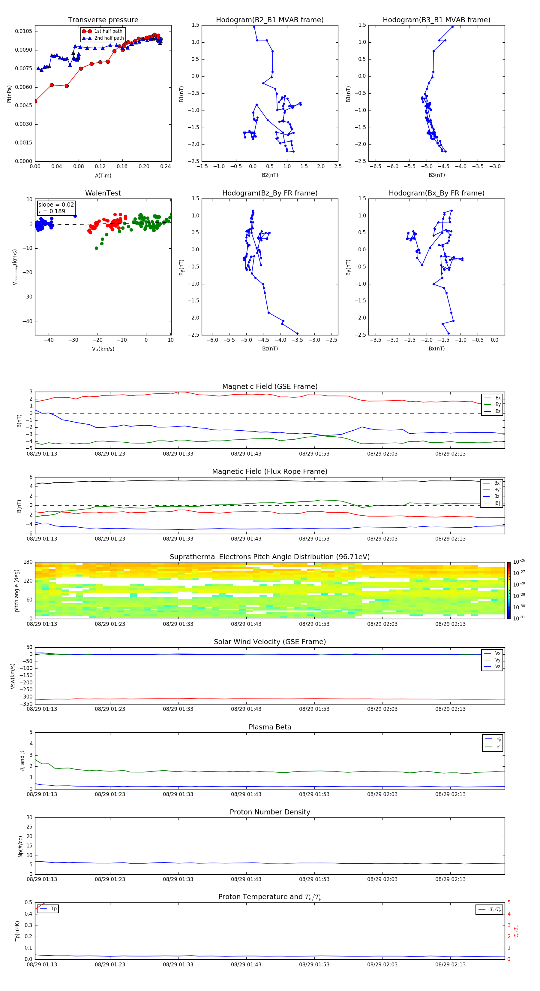Select By' in the Flux Rope legend
This screenshot has width=540, height=991.
(492, 490)
